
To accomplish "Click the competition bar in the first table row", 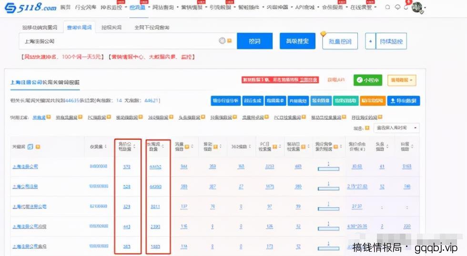I will point(328,168).
